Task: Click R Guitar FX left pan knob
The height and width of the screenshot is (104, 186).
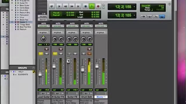Action: (55, 39)
